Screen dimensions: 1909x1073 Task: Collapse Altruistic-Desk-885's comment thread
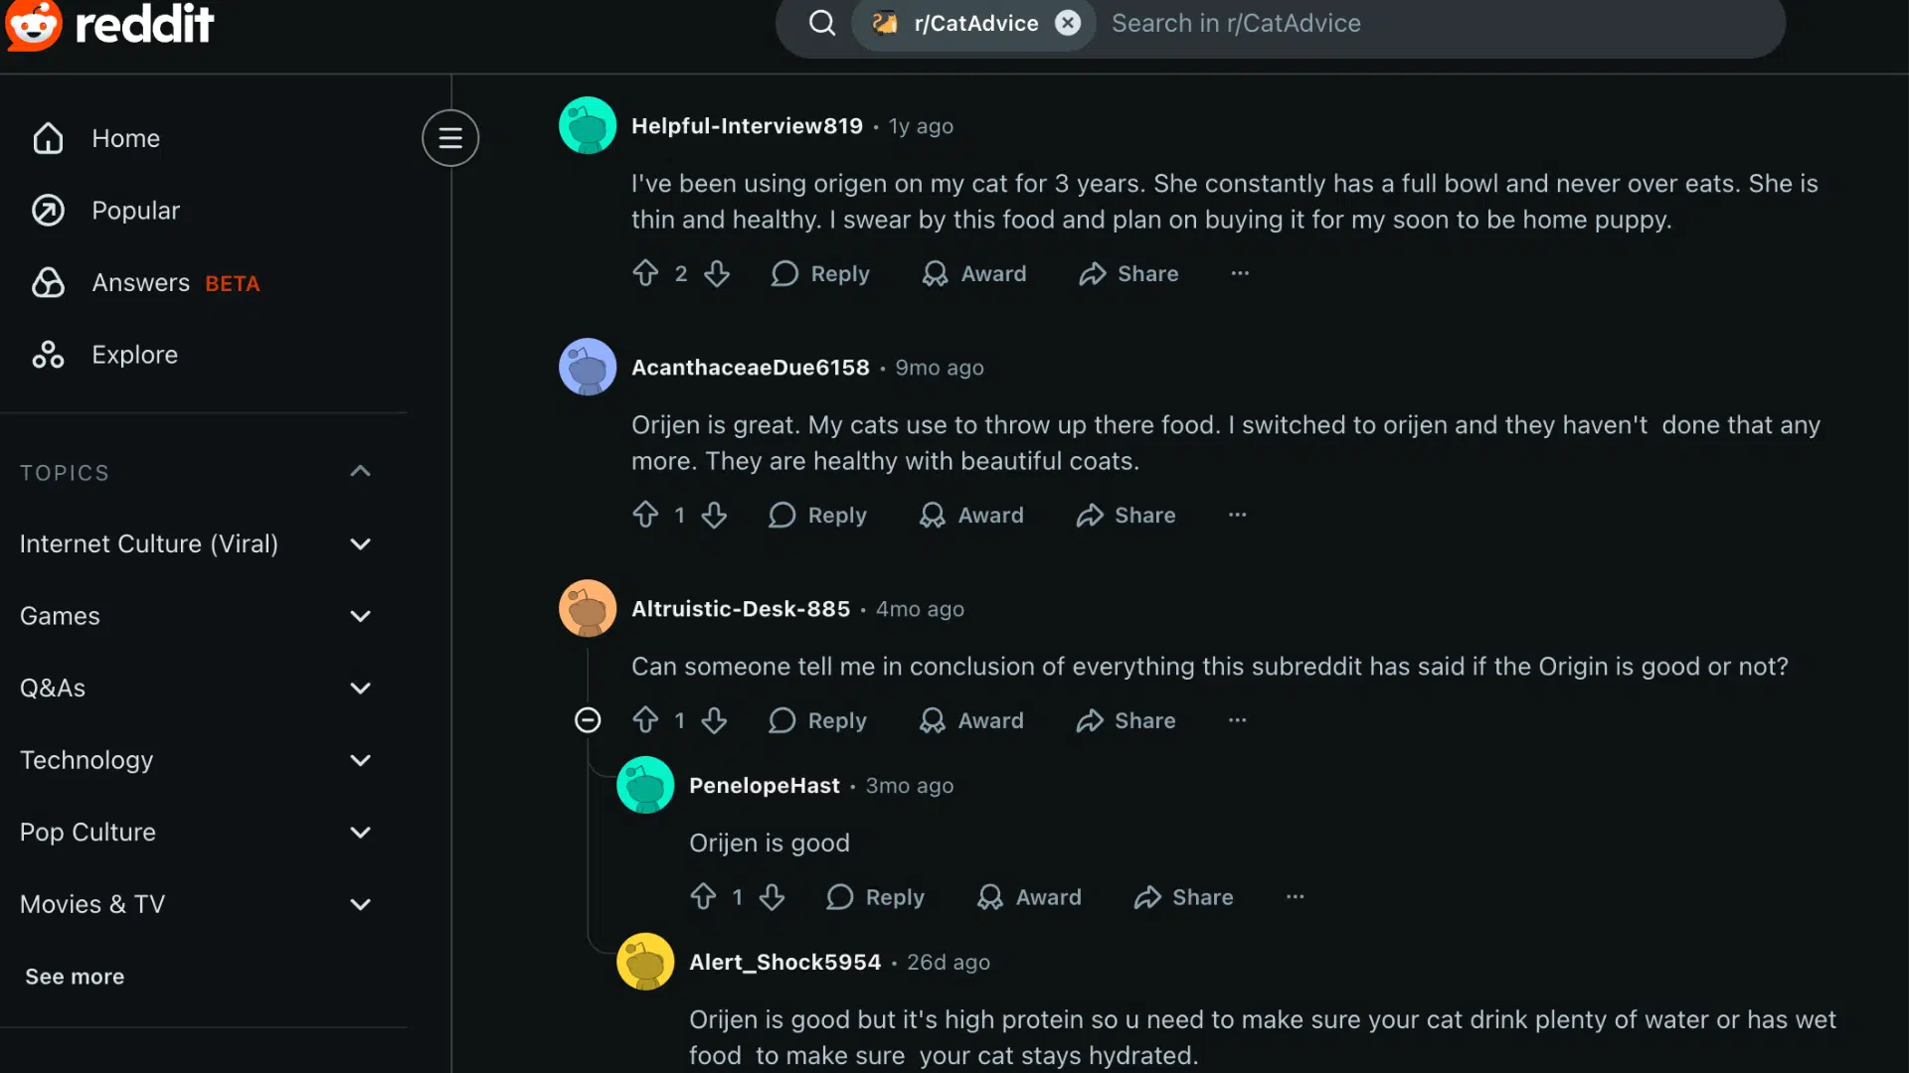587,720
